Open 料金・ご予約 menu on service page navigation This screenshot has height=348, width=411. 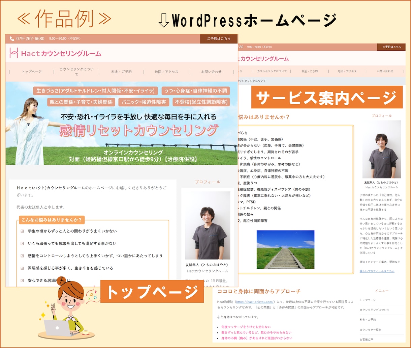point(310,71)
